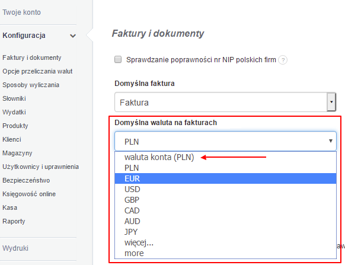Select the more option in list

225,253
